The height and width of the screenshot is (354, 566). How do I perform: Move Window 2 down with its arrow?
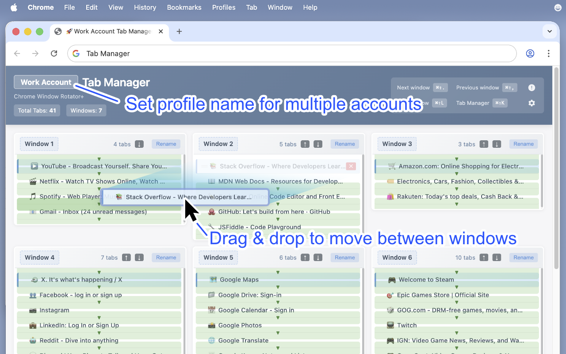tap(318, 144)
